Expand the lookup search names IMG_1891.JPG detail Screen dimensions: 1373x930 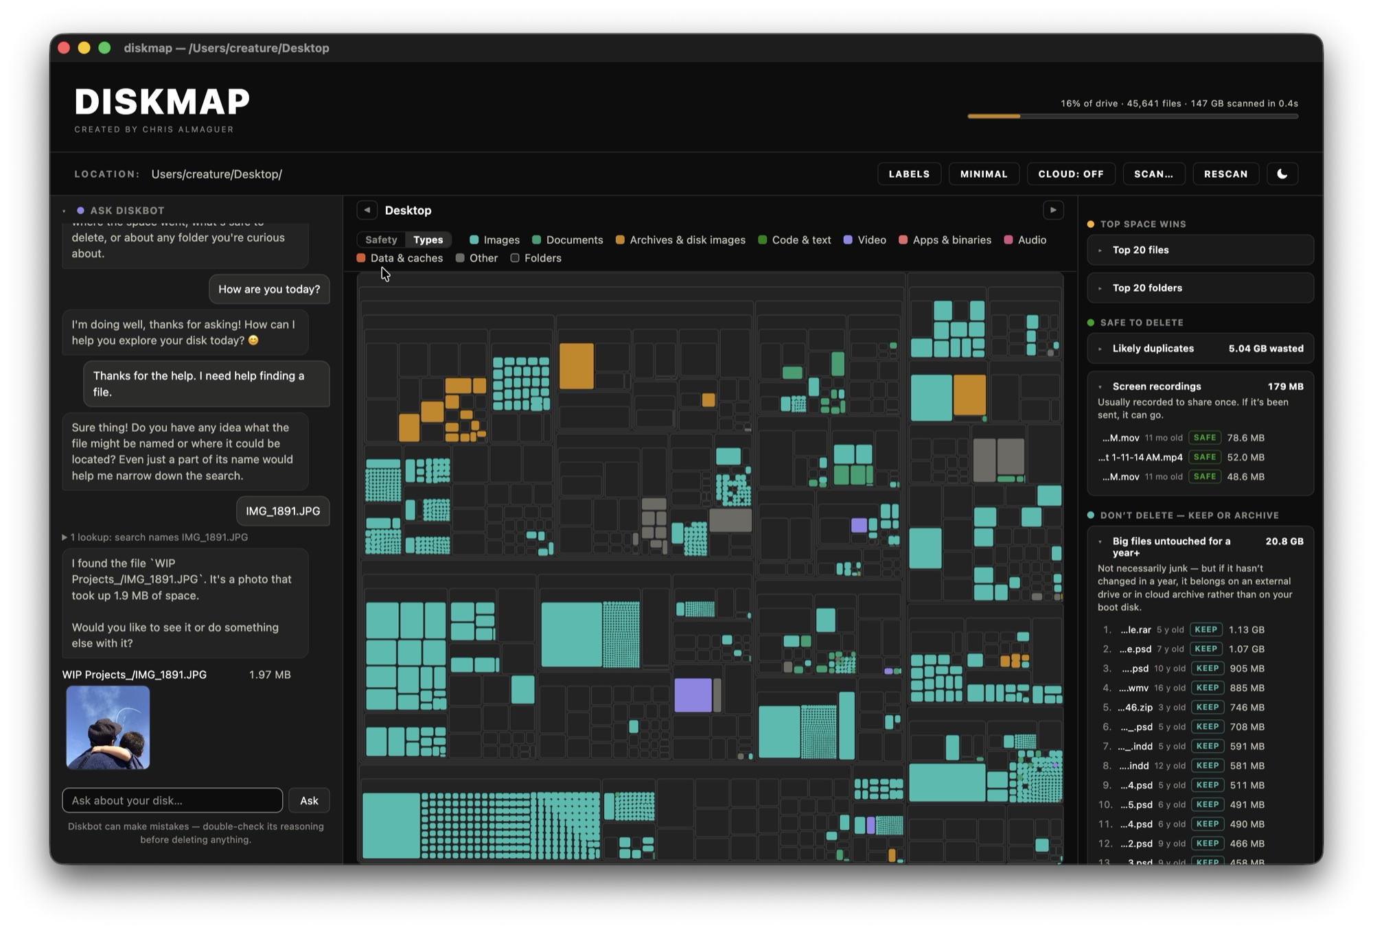(155, 537)
